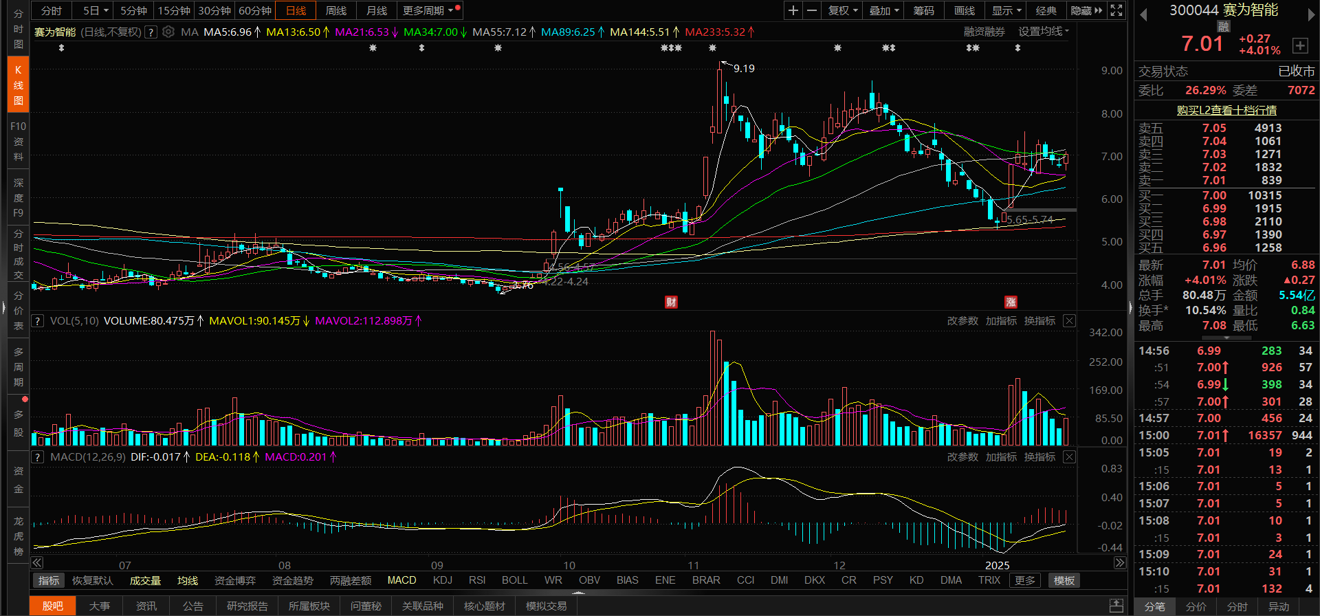Expand the 更多周期 period dropdown
Viewport: 1320px width, 616px height.
(428, 10)
